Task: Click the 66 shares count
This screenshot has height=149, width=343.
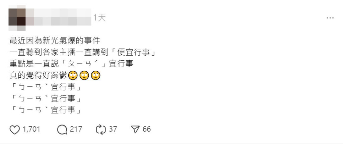Action: pos(147,129)
